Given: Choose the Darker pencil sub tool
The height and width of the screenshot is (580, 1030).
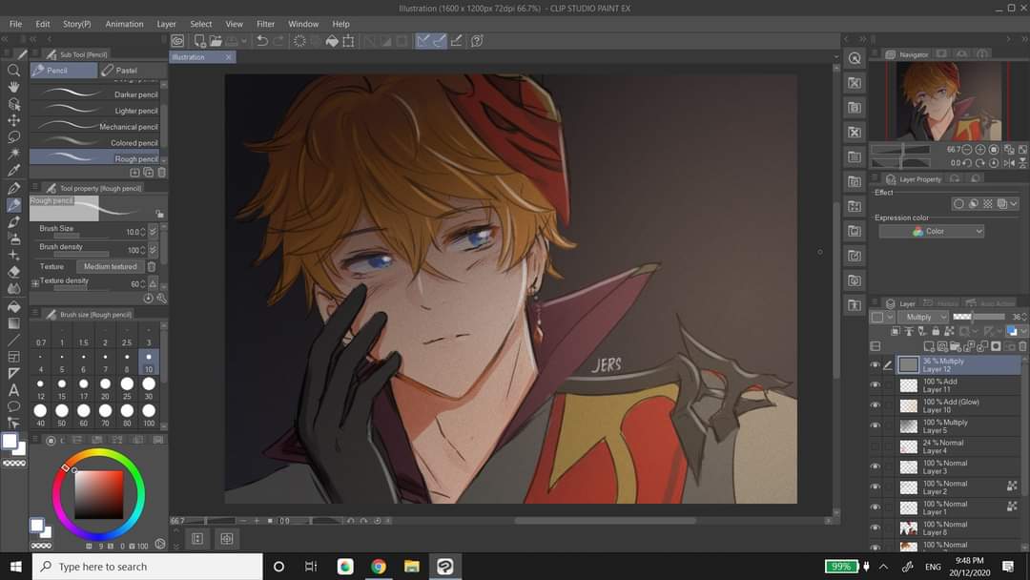Looking at the screenshot, I should pyautogui.click(x=96, y=94).
